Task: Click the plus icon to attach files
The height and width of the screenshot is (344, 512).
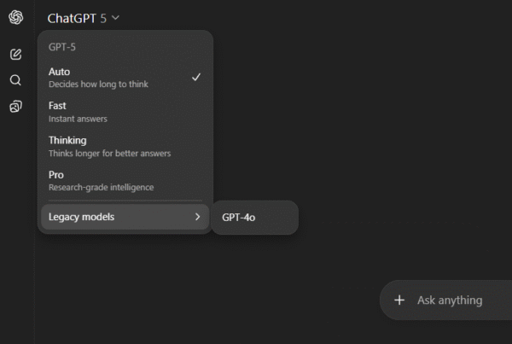Action: pos(399,300)
